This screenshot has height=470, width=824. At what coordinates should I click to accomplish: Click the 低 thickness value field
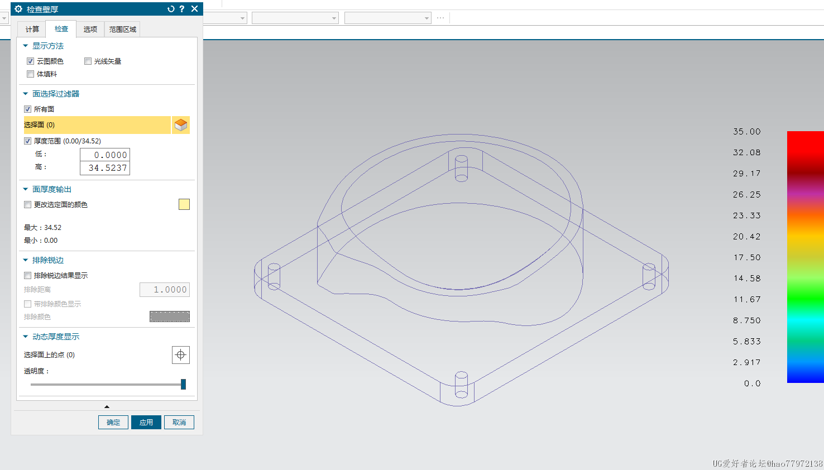pyautogui.click(x=105, y=155)
